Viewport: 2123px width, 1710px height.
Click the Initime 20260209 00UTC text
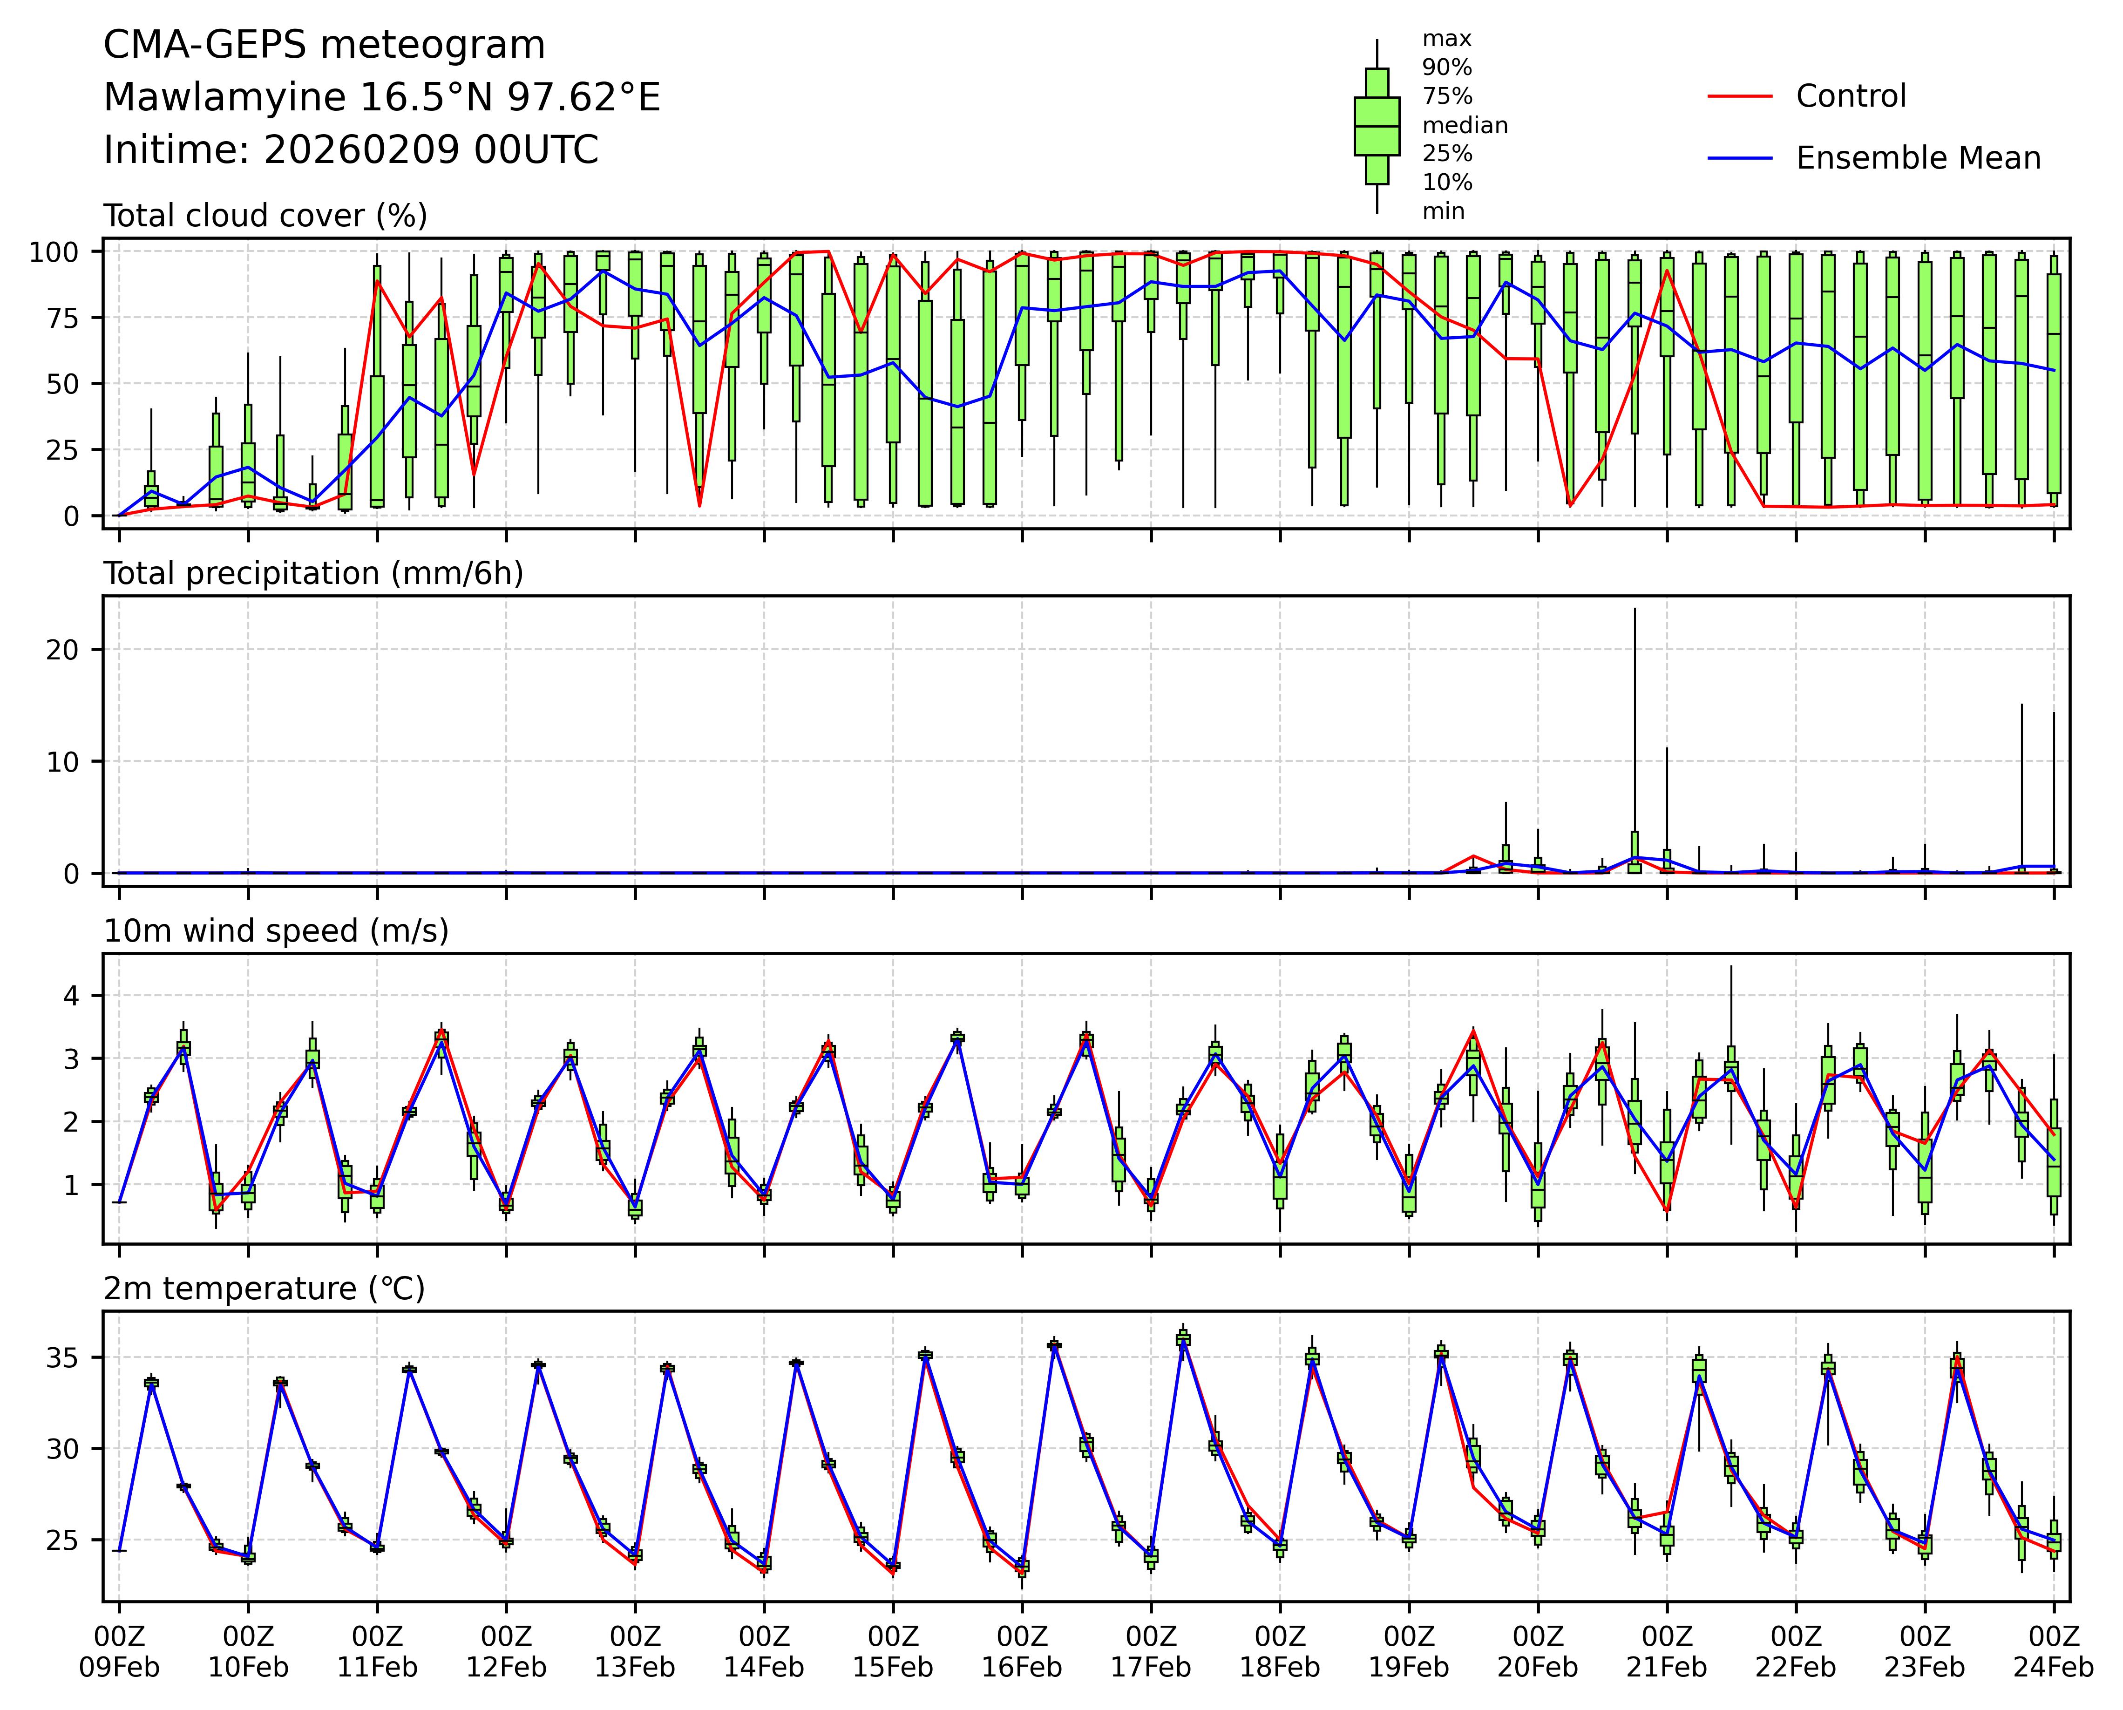(x=351, y=150)
